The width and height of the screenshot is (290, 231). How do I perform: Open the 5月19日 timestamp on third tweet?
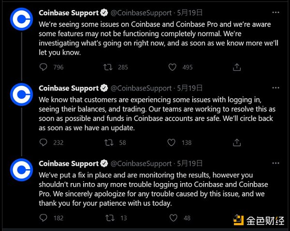[x=190, y=164]
